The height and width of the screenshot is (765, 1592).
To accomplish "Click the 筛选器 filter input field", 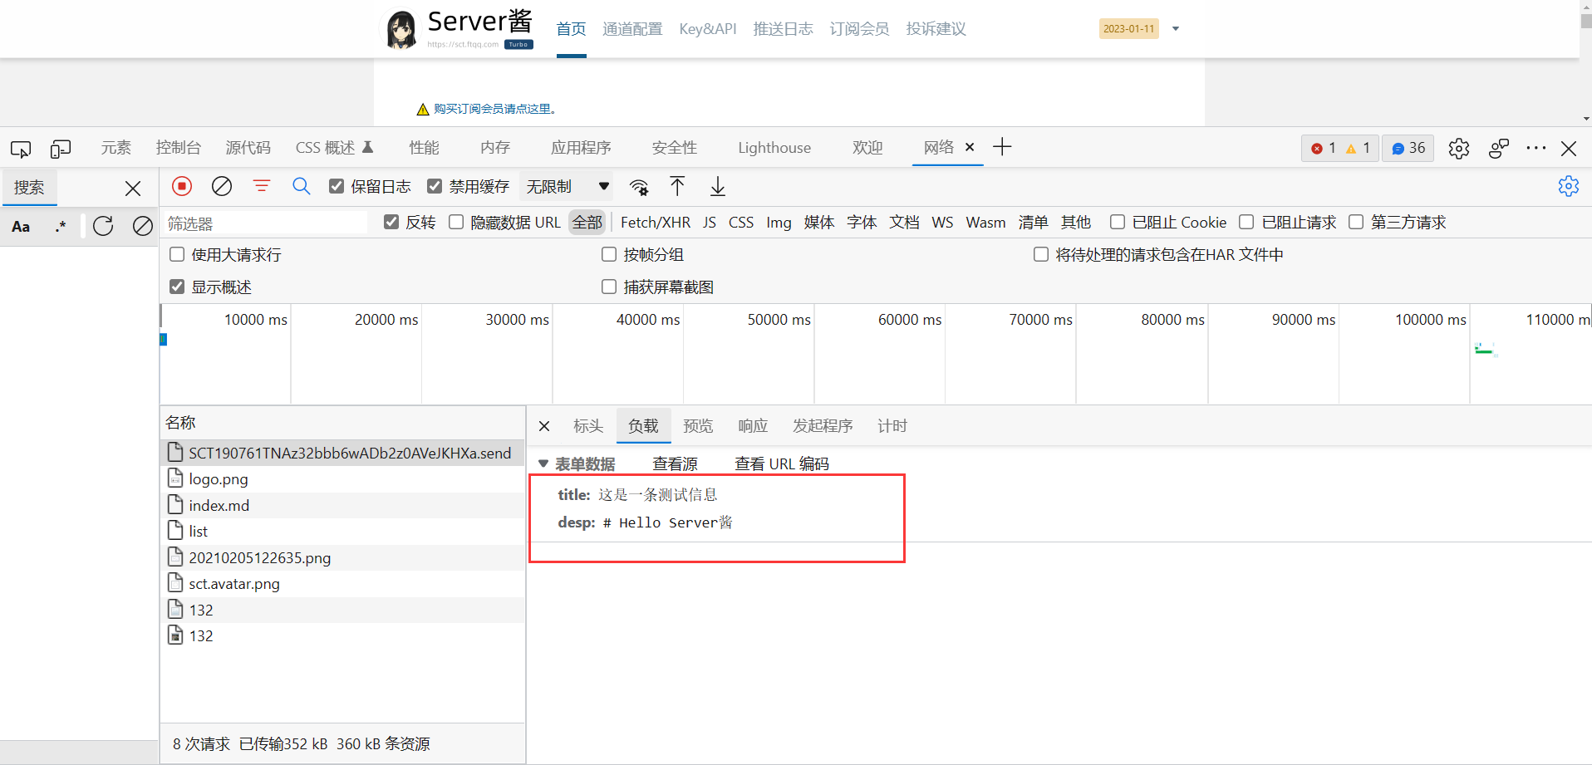I will click(x=266, y=223).
